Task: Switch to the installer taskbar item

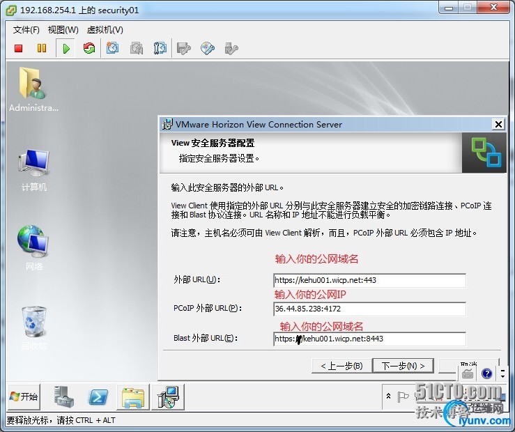Action: pos(168,397)
